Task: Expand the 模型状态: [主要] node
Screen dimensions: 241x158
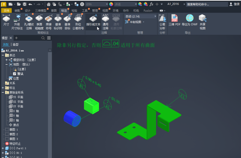Action: pos(6,60)
